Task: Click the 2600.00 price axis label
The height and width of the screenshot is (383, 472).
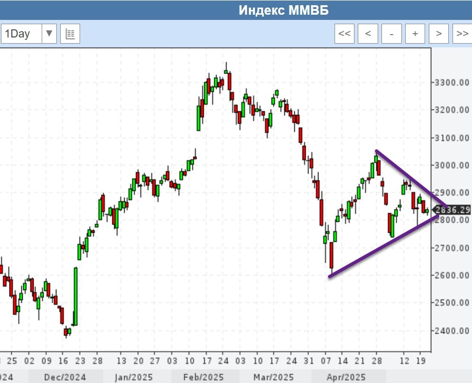Action: click(452, 275)
